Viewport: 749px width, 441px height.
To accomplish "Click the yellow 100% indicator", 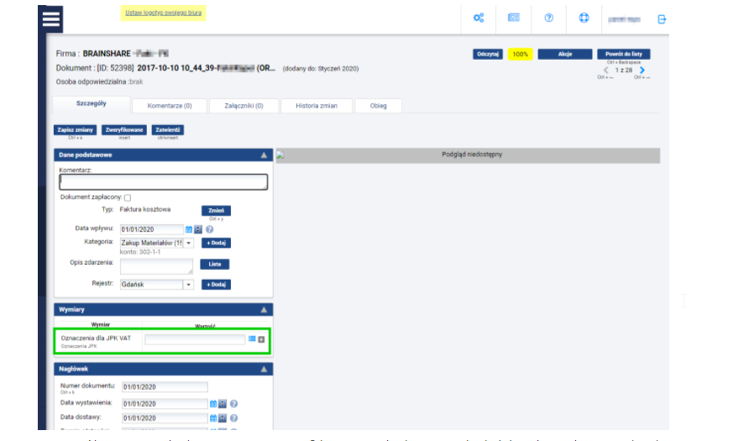I will click(521, 54).
